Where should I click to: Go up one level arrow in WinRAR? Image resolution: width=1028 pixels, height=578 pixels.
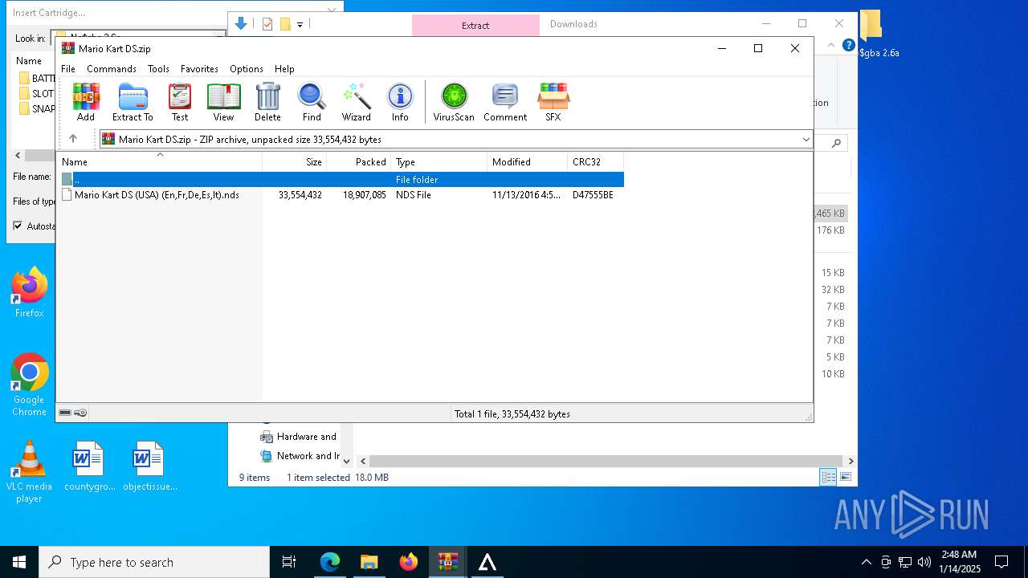pos(73,139)
